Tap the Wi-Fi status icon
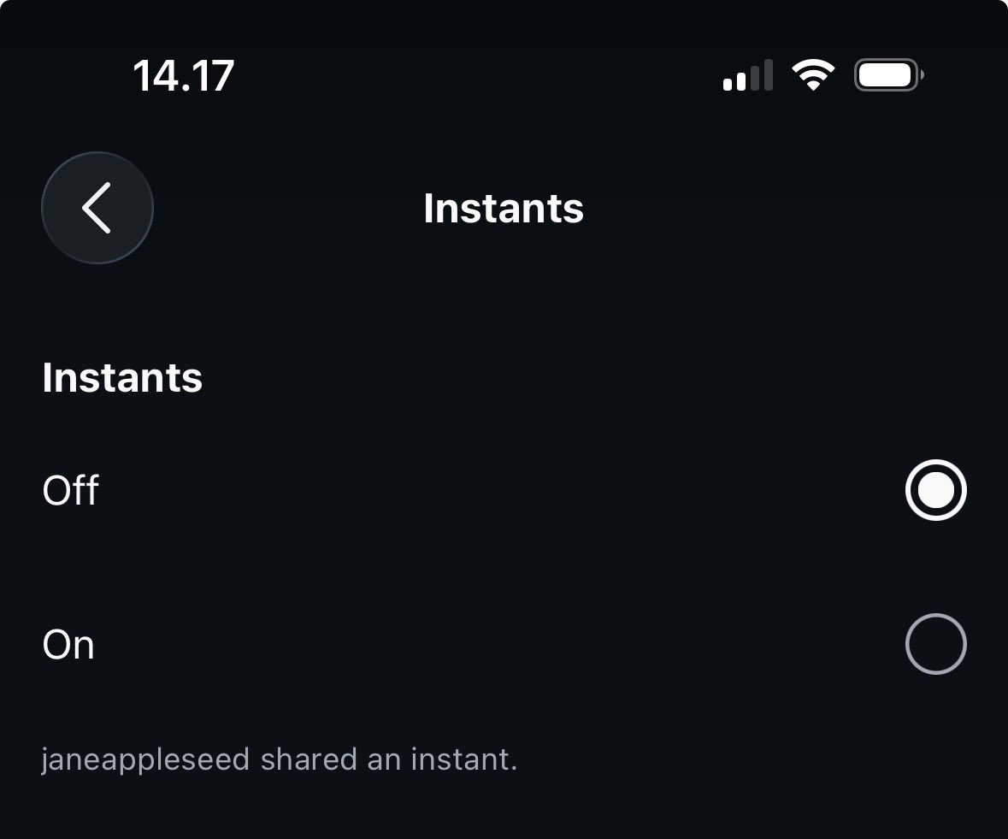1008x839 pixels. tap(813, 75)
